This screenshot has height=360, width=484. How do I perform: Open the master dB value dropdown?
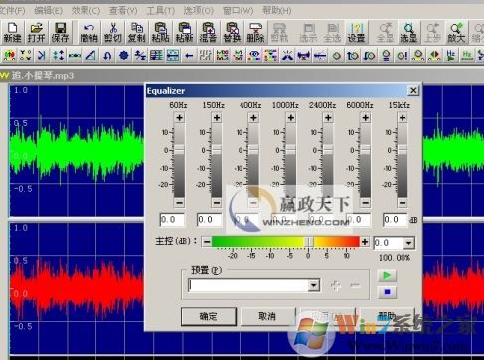click(x=409, y=243)
